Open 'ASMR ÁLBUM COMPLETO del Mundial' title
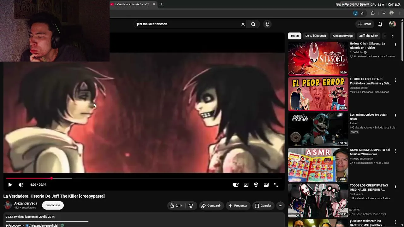 click(370, 152)
